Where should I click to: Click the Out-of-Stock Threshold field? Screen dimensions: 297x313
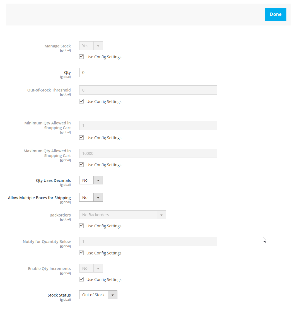[x=148, y=90]
